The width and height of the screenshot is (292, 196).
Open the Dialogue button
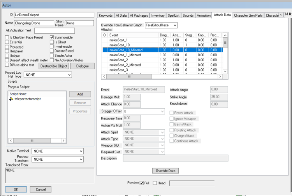(x=82, y=66)
